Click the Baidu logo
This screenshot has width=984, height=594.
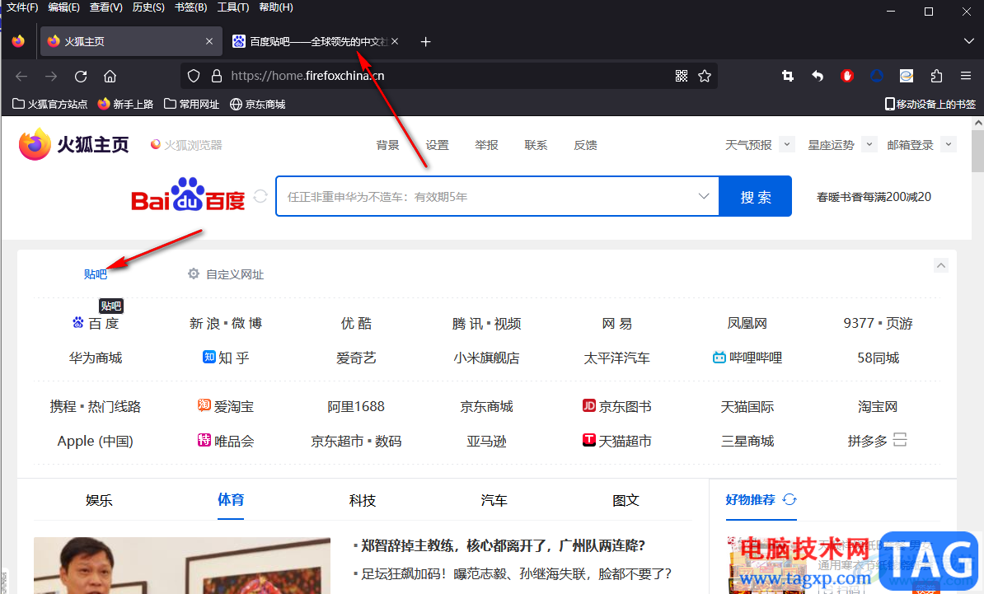188,194
